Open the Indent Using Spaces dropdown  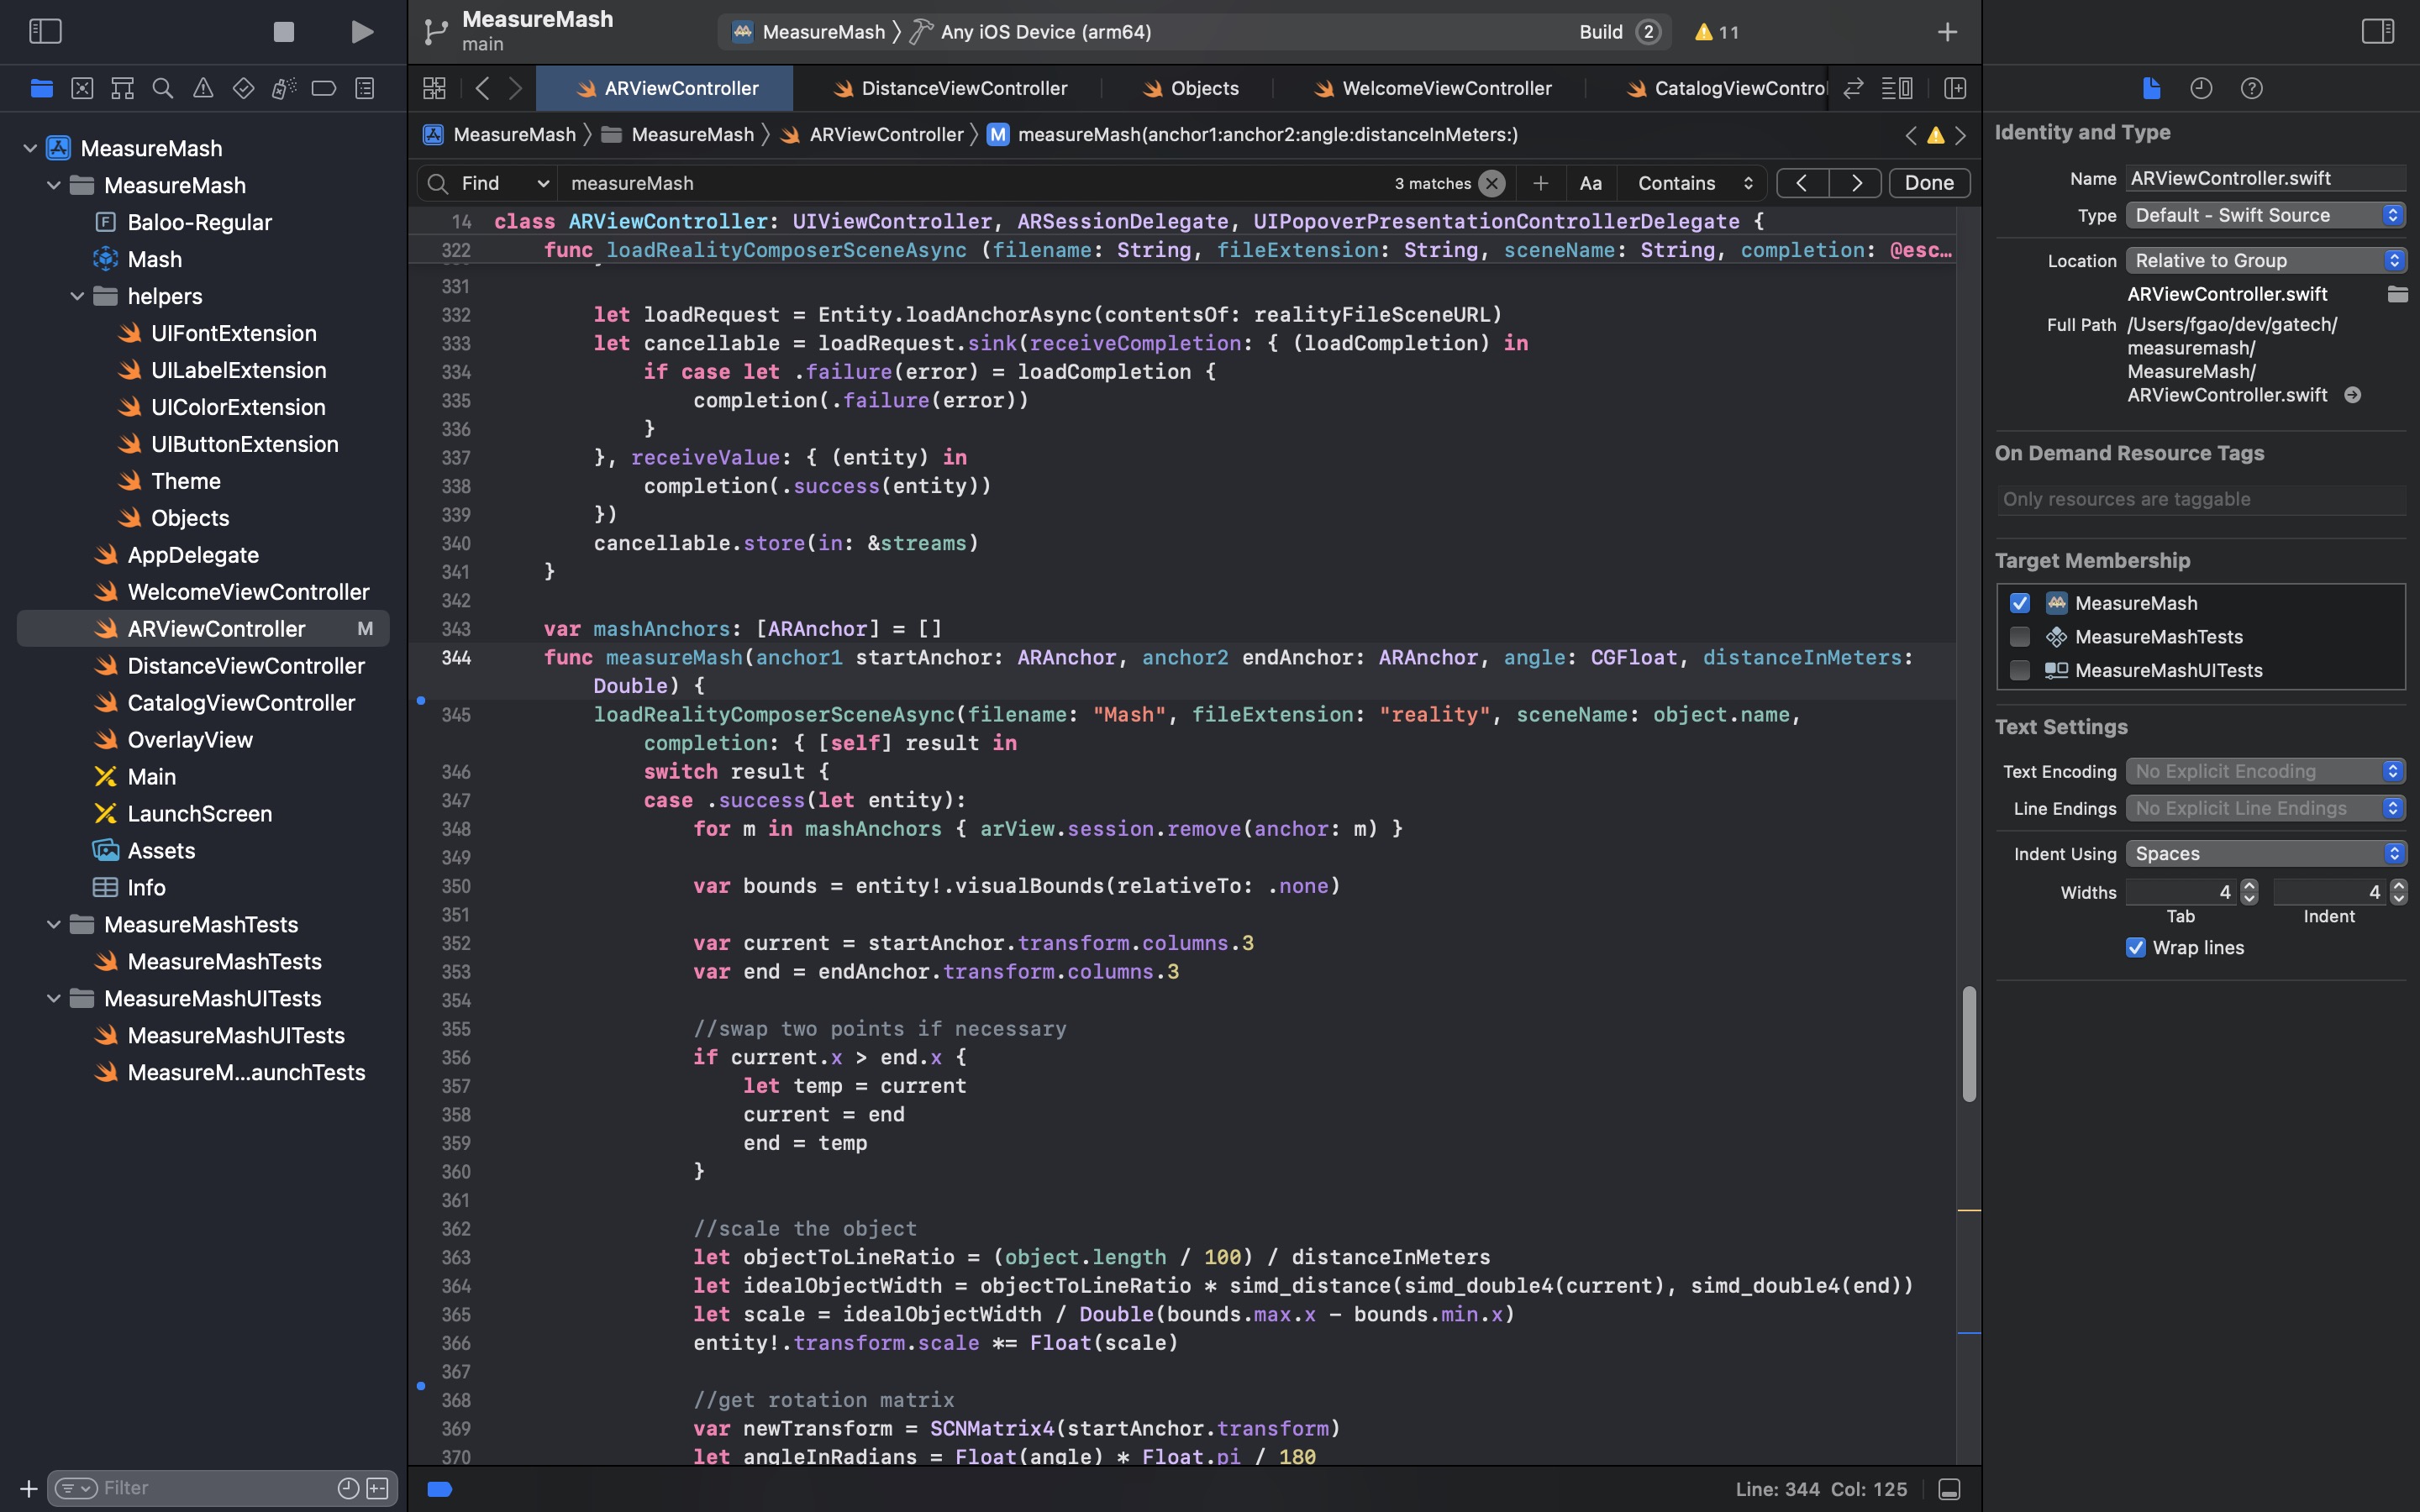click(x=2265, y=853)
